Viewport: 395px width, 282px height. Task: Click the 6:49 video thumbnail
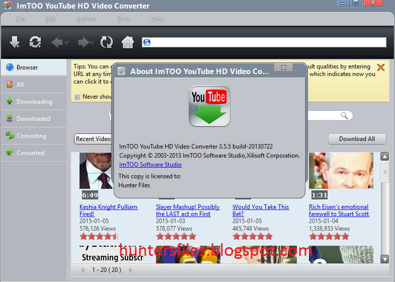coord(96,171)
